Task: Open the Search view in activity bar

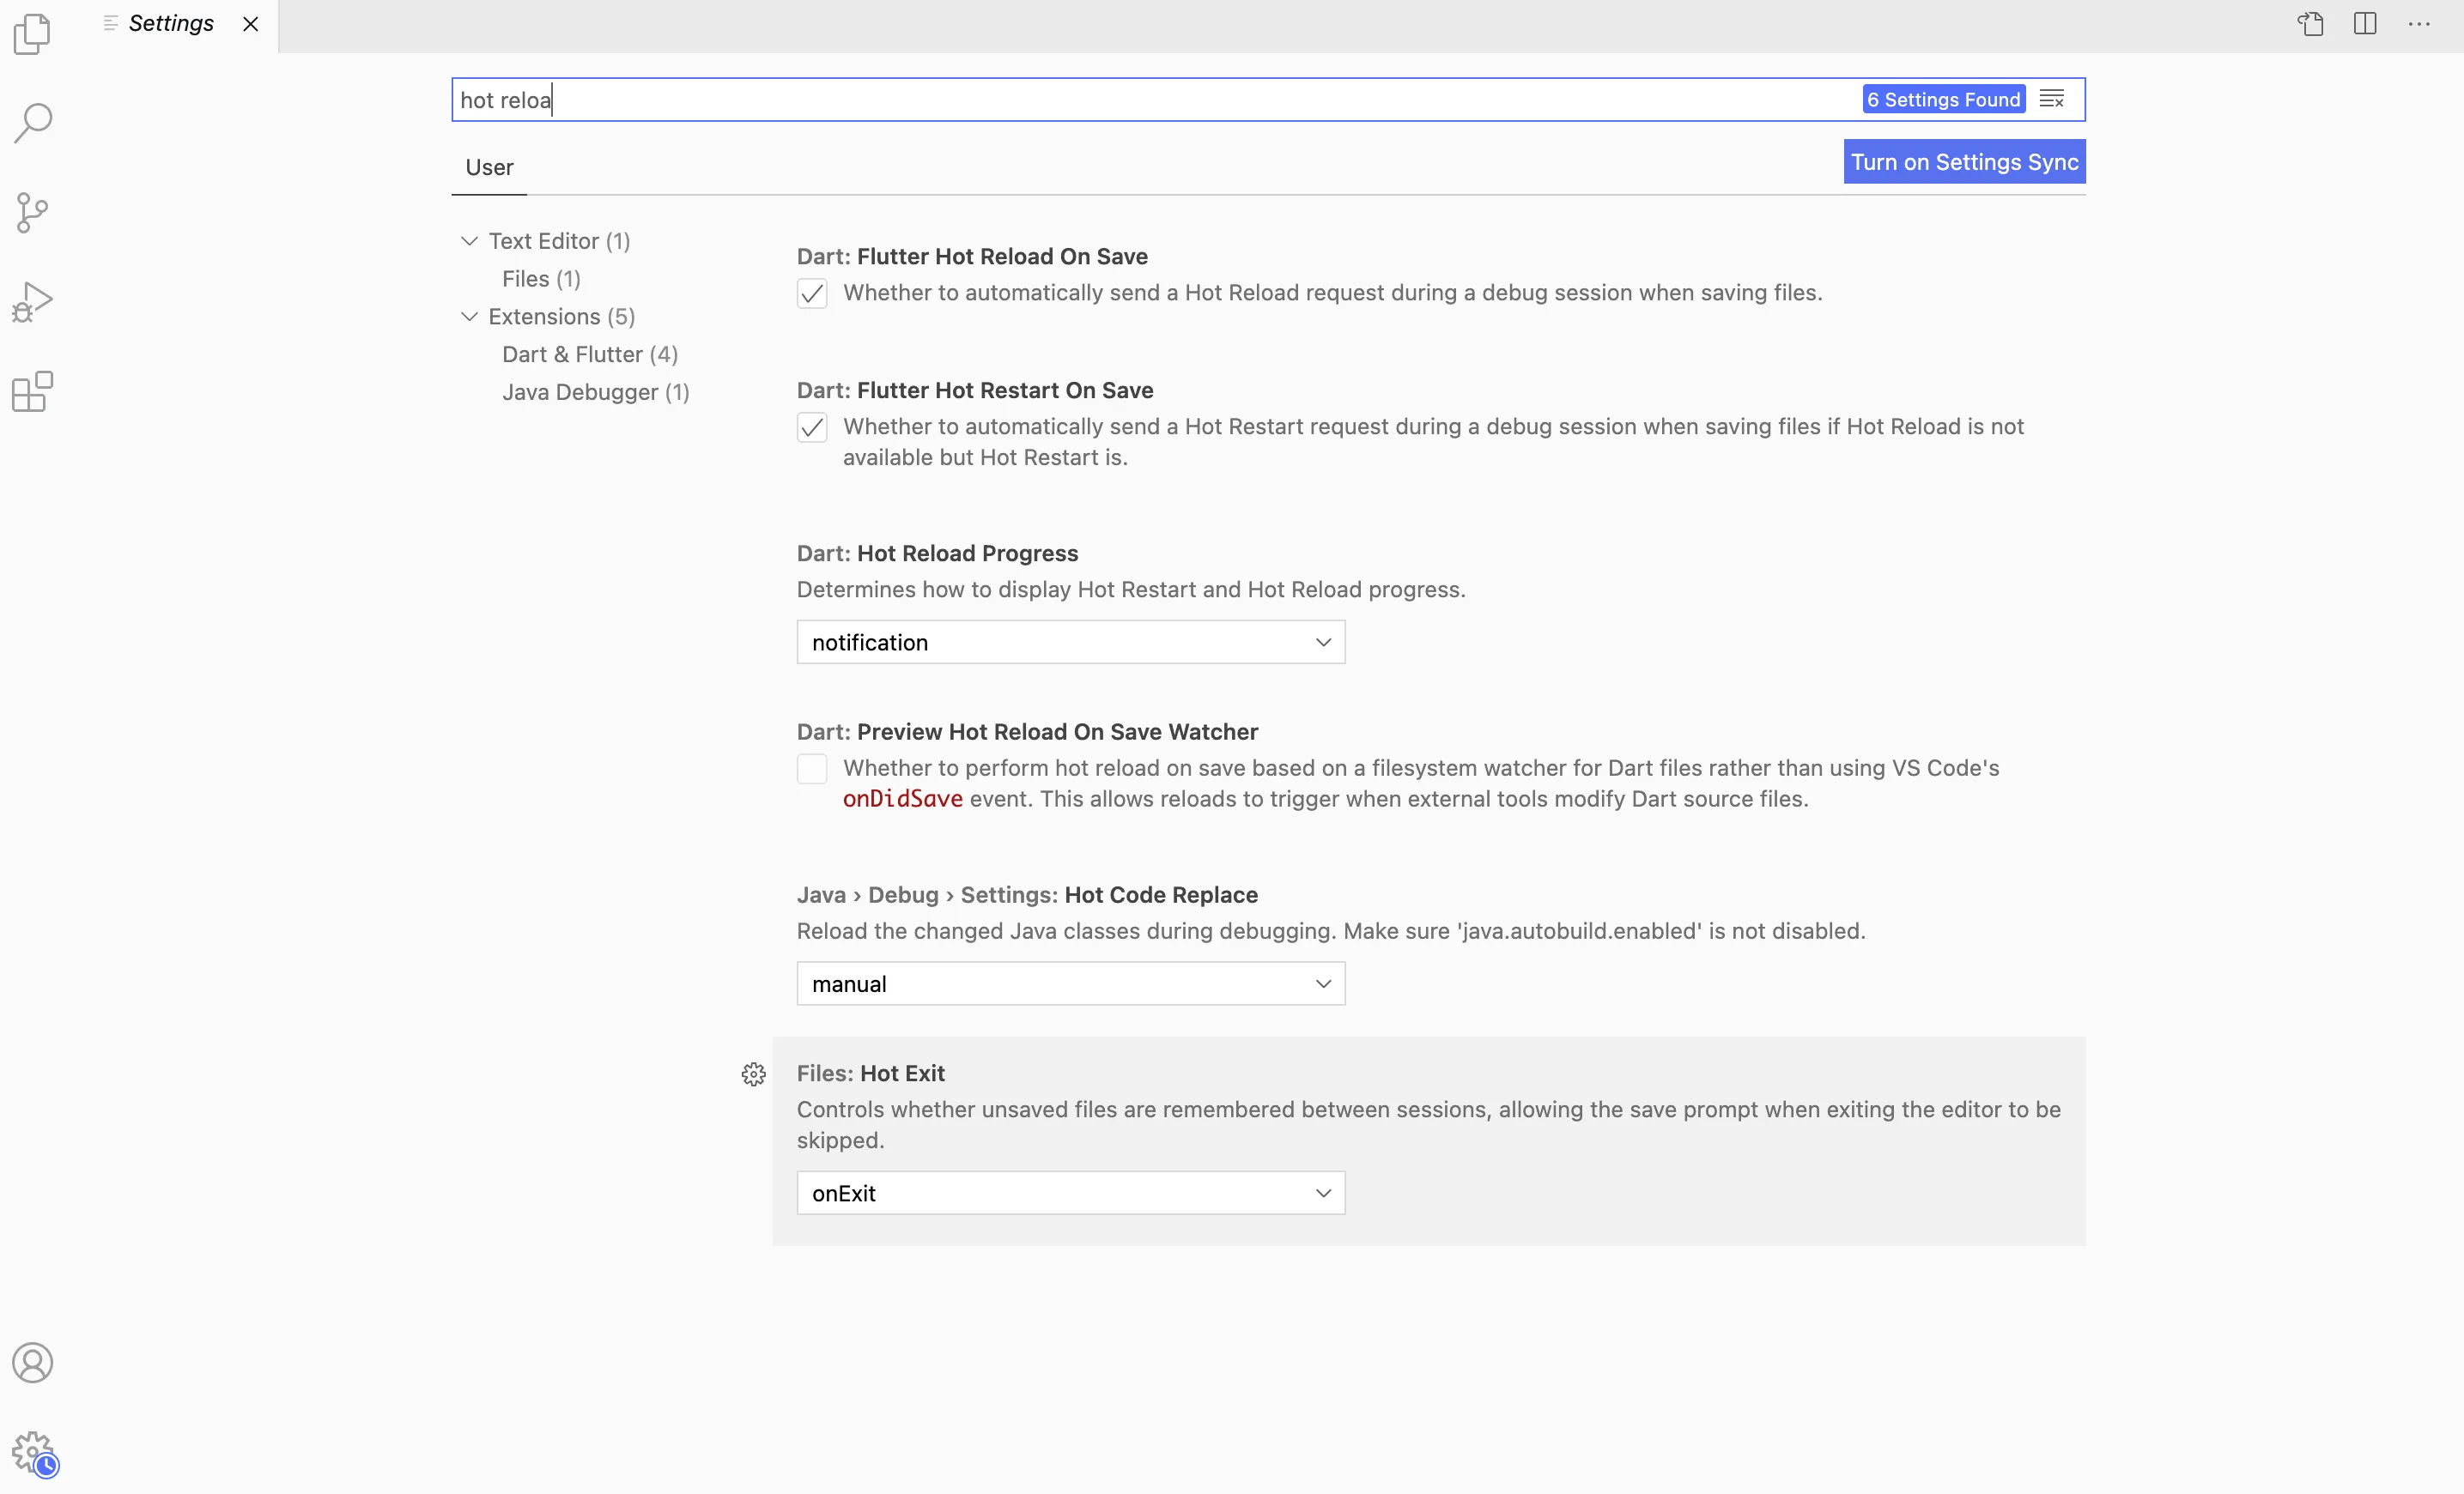Action: click(32, 123)
